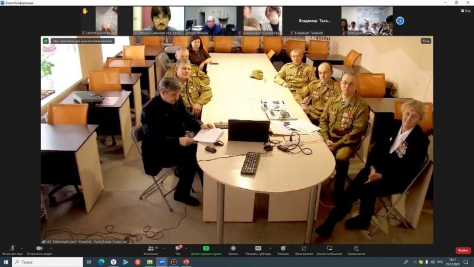Start screen sharing with the green icon
This screenshot has width=474, height=267.
[206, 251]
